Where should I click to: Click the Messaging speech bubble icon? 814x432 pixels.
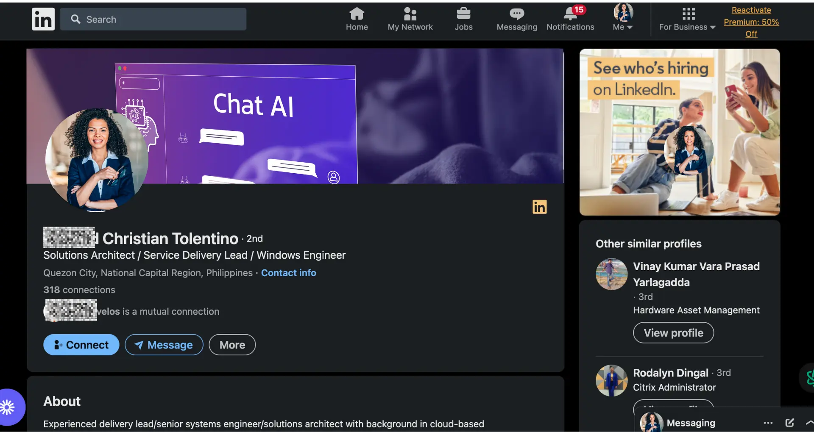(x=517, y=14)
